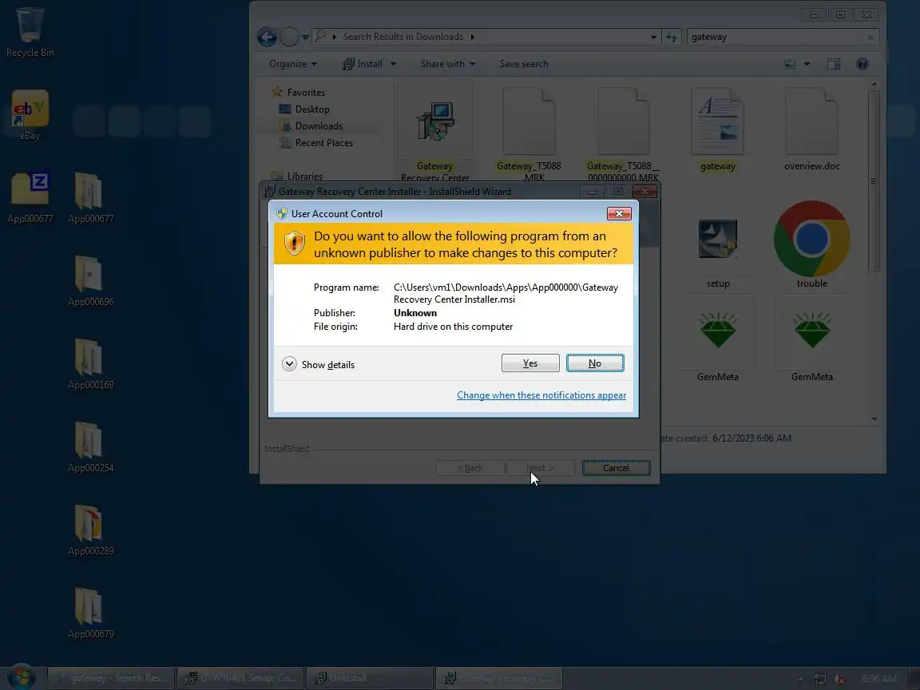Switch to Gateway Recovery taskbar item
920x690 pixels.
coord(499,678)
